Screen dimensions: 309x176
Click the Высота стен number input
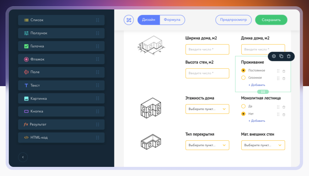pyautogui.click(x=207, y=73)
